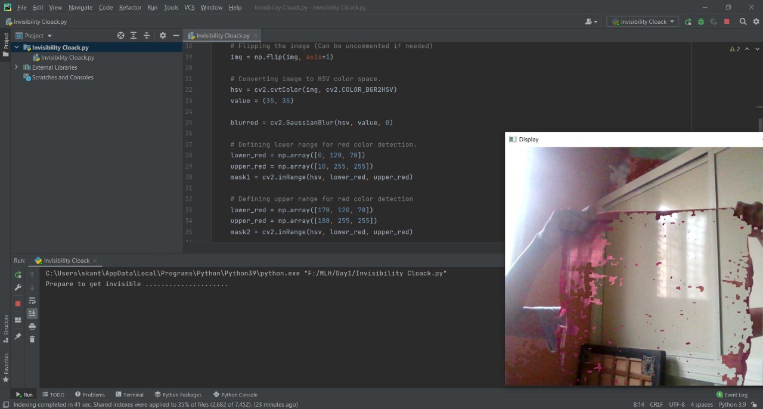Click the line ending indicator CRLF

(656, 404)
